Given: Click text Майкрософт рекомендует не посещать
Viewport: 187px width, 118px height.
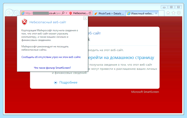Looking at the screenshot, I should pyautogui.click(x=45, y=47).
